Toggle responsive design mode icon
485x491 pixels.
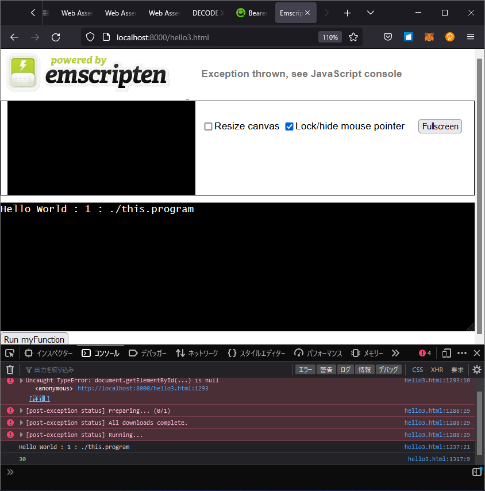pyautogui.click(x=446, y=353)
